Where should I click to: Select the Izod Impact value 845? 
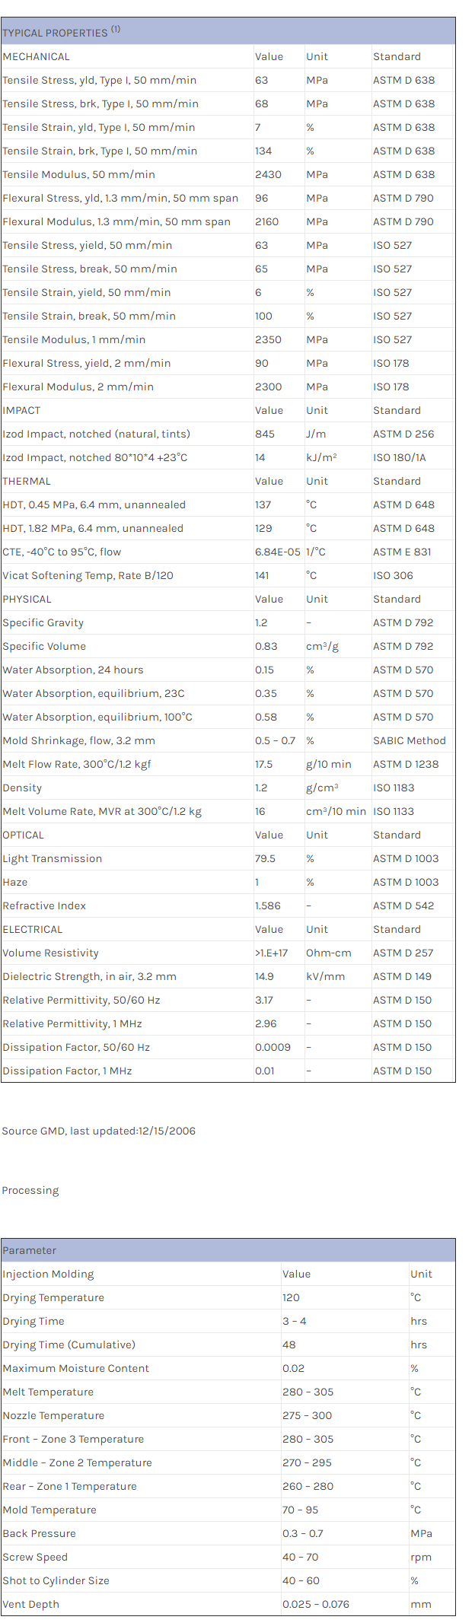(x=265, y=434)
